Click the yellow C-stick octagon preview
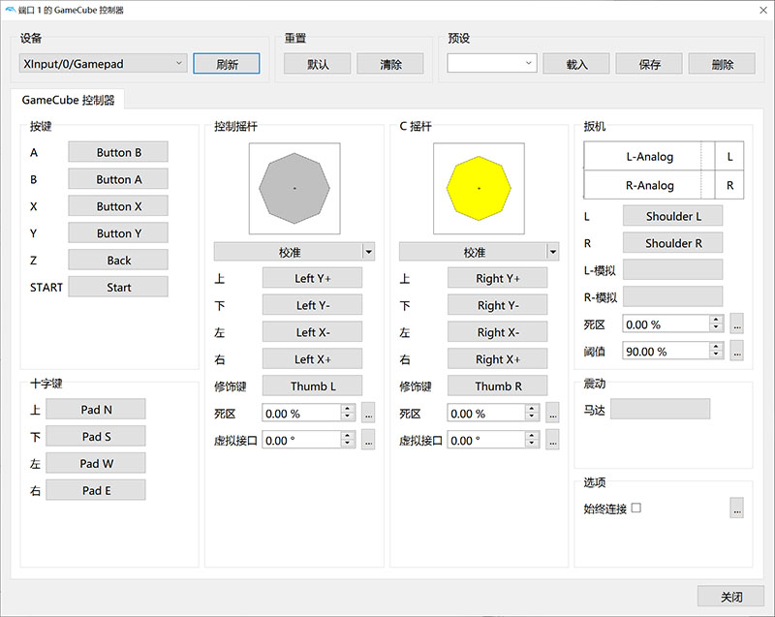This screenshot has height=617, width=775. 479,188
